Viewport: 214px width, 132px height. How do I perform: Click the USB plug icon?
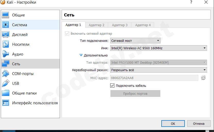click(5, 83)
